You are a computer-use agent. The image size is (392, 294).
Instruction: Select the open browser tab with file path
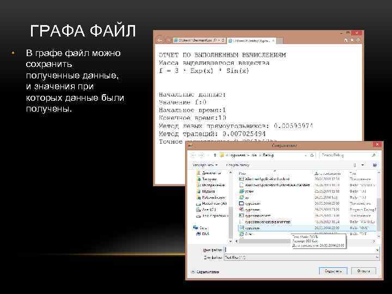[250, 40]
